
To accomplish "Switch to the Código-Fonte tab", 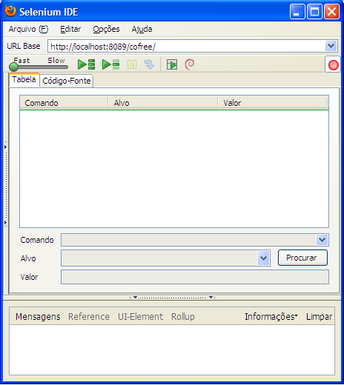I will coord(67,81).
